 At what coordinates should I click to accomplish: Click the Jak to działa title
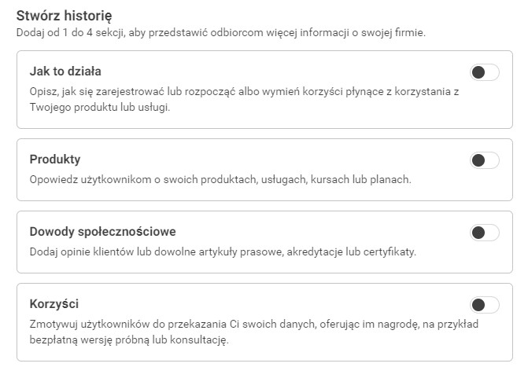[65, 72]
